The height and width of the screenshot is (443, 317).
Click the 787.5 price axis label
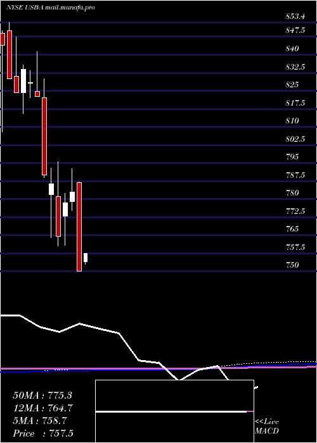[x=295, y=175]
